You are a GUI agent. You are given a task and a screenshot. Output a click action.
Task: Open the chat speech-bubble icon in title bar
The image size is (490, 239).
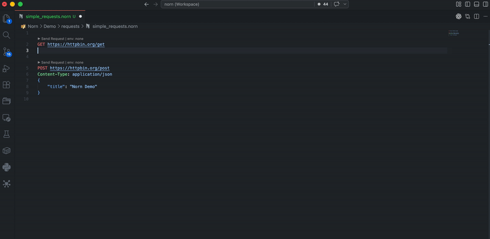[x=336, y=4]
